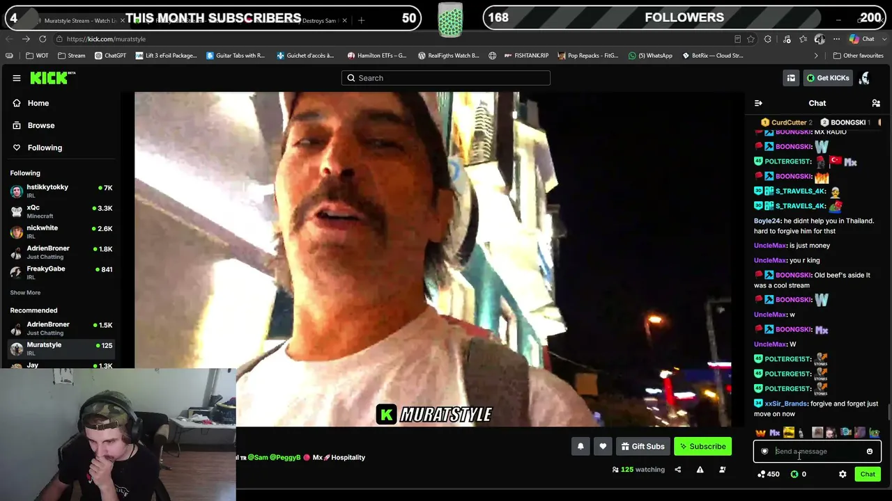Screen dimensions: 892x501
Task: Pick the W emote in quick emotes
Action: (760, 434)
